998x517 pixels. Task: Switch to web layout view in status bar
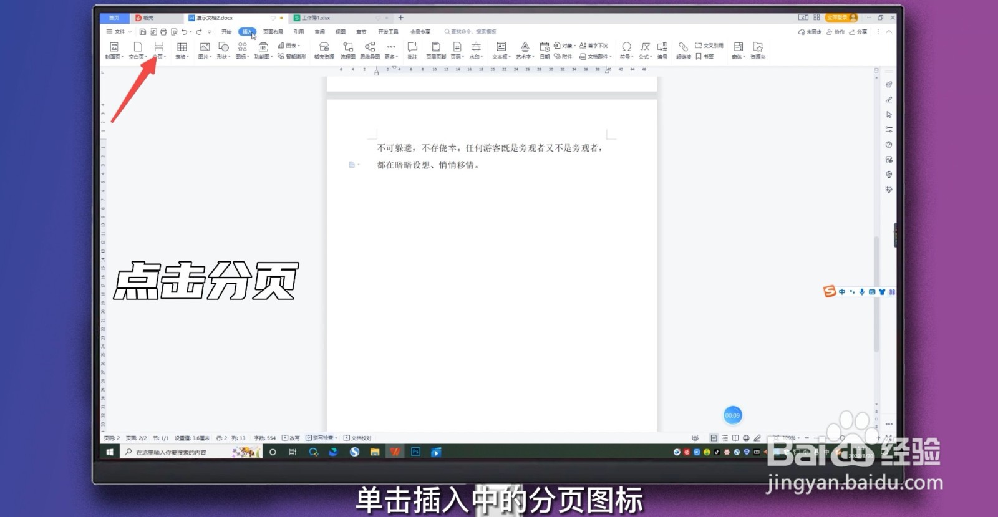(x=746, y=438)
